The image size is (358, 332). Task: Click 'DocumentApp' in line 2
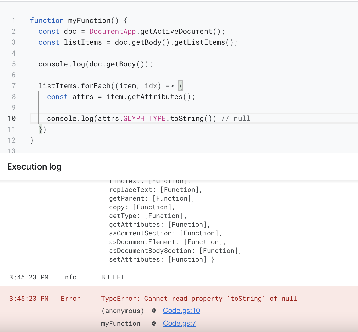(113, 31)
